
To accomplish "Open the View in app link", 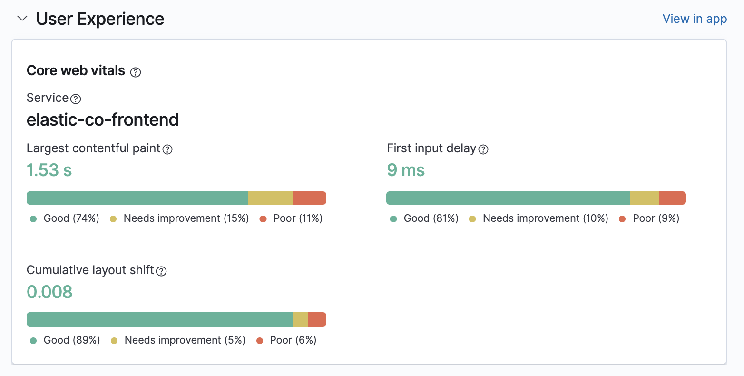I will (695, 19).
